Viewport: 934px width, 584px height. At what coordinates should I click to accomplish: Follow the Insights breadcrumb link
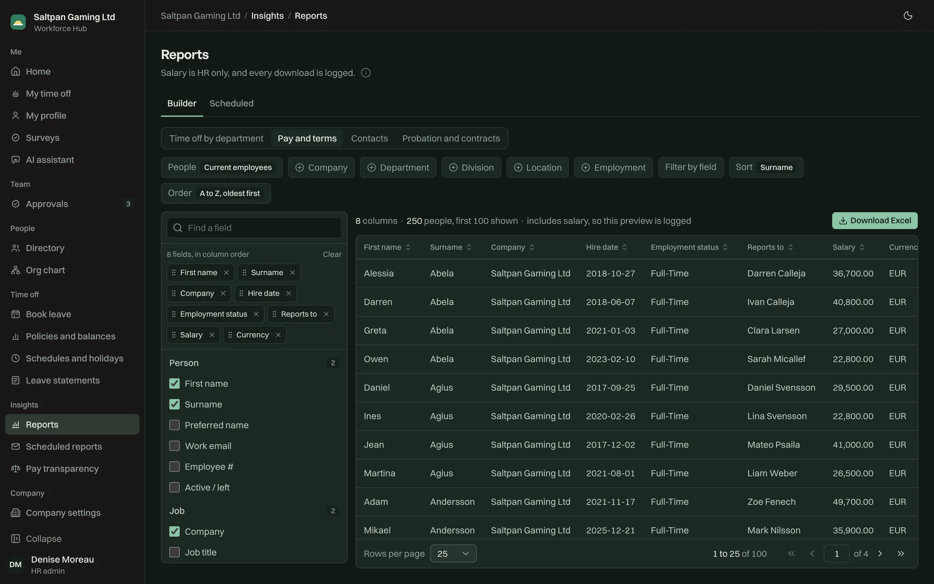[267, 16]
